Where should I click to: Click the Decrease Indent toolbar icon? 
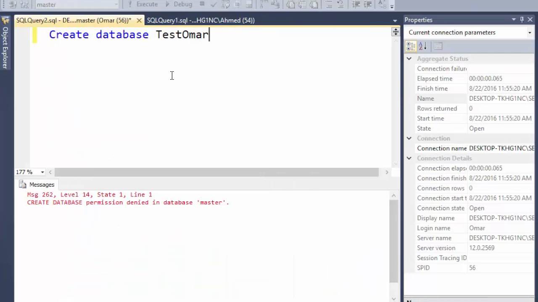356,4
